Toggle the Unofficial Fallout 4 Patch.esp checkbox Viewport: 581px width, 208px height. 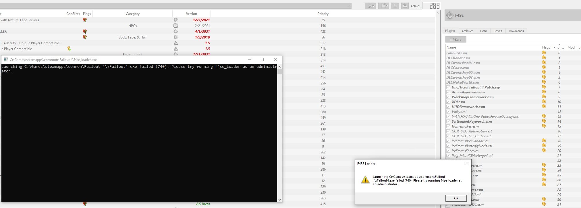[448, 87]
